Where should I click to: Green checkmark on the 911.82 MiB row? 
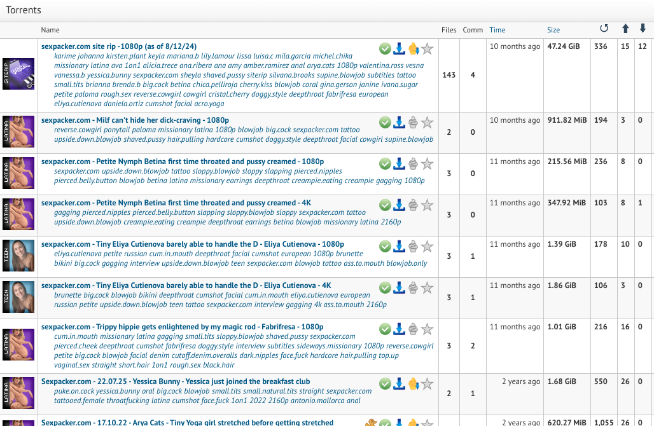385,123
